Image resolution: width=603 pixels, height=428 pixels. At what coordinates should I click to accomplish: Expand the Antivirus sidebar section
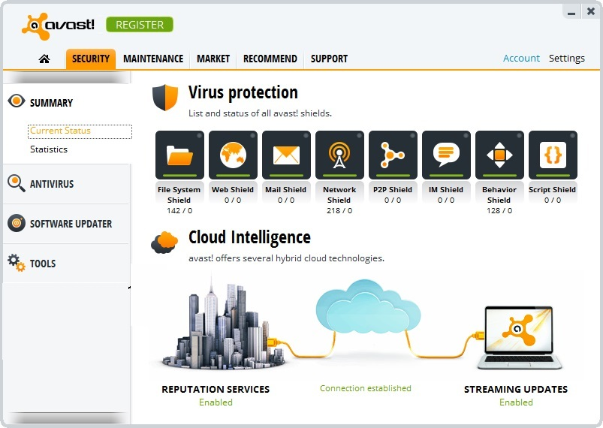click(x=52, y=184)
